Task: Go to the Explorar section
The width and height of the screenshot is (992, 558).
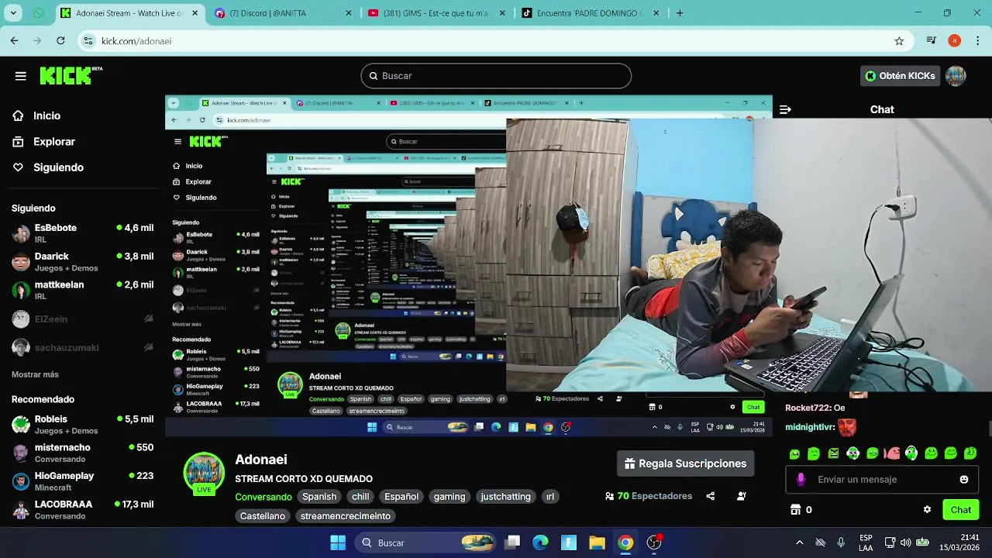Action: tap(54, 142)
